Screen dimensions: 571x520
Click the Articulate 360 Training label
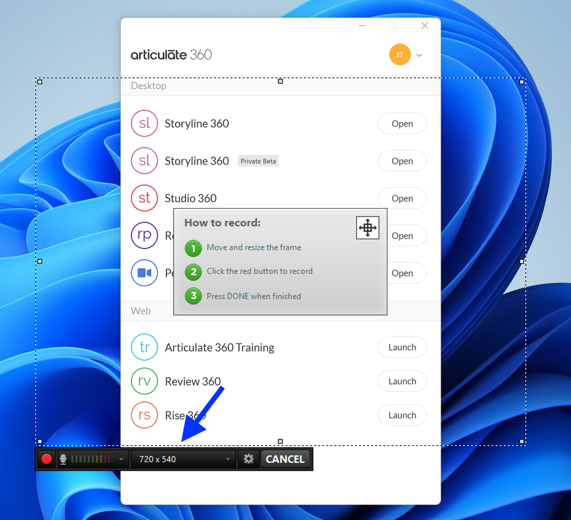point(219,347)
